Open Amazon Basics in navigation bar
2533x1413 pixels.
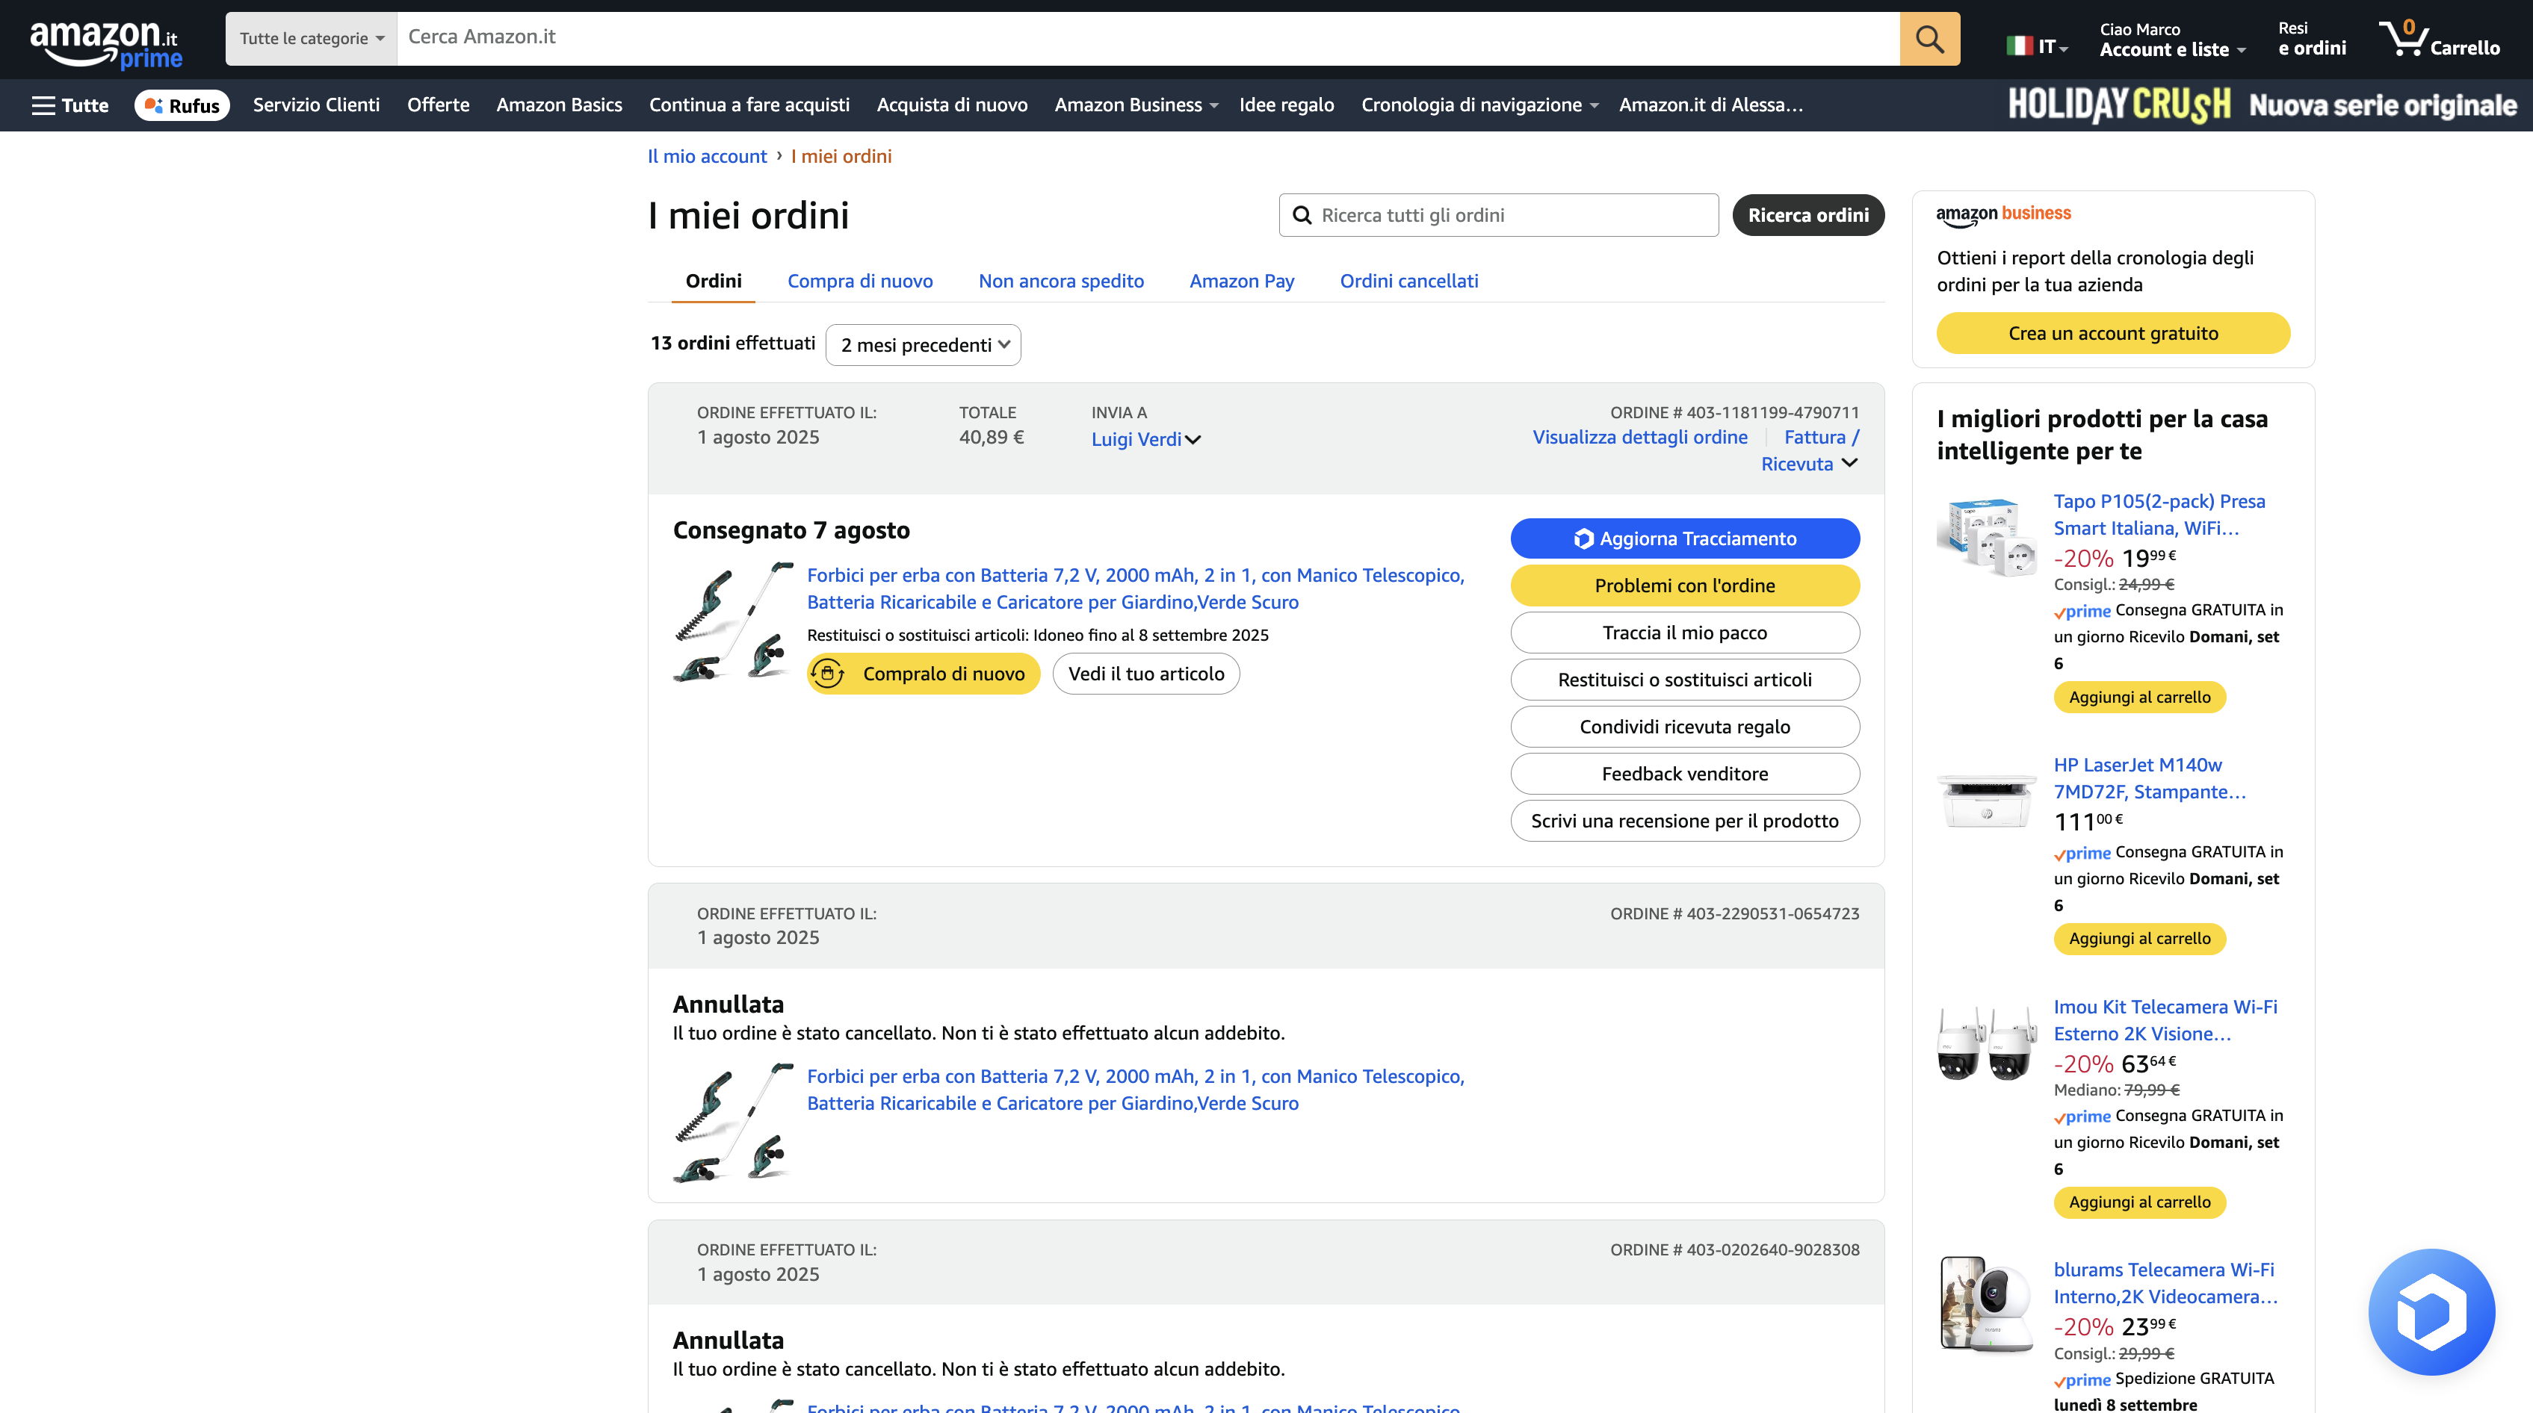tap(558, 105)
